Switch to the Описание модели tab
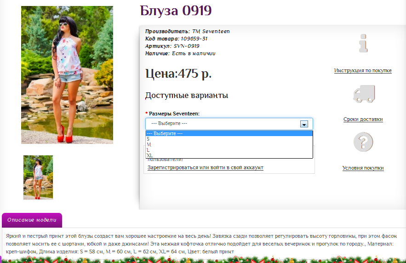 click(32, 220)
